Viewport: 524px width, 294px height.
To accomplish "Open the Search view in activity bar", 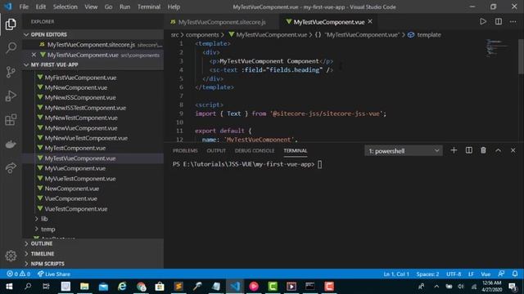I will pos(11,47).
